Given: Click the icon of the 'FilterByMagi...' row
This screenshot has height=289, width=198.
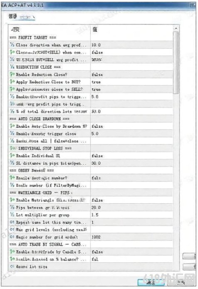Looking at the screenshot, I should 12,185.
